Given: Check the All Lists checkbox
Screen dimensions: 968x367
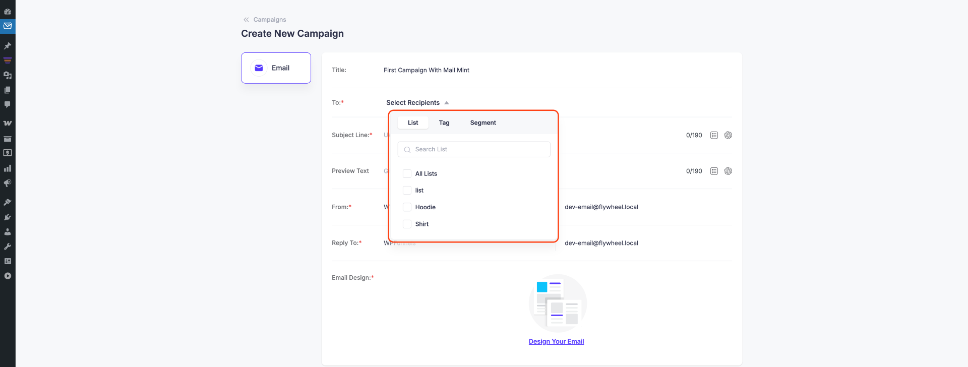Looking at the screenshot, I should pyautogui.click(x=407, y=174).
